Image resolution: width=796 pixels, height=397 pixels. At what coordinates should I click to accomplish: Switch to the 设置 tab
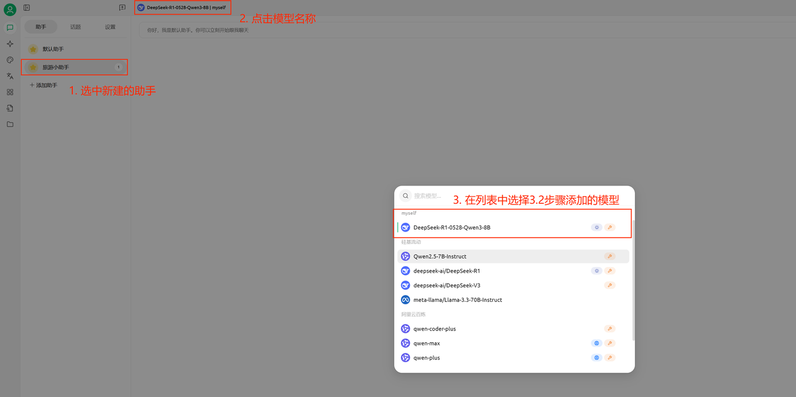(x=110, y=27)
